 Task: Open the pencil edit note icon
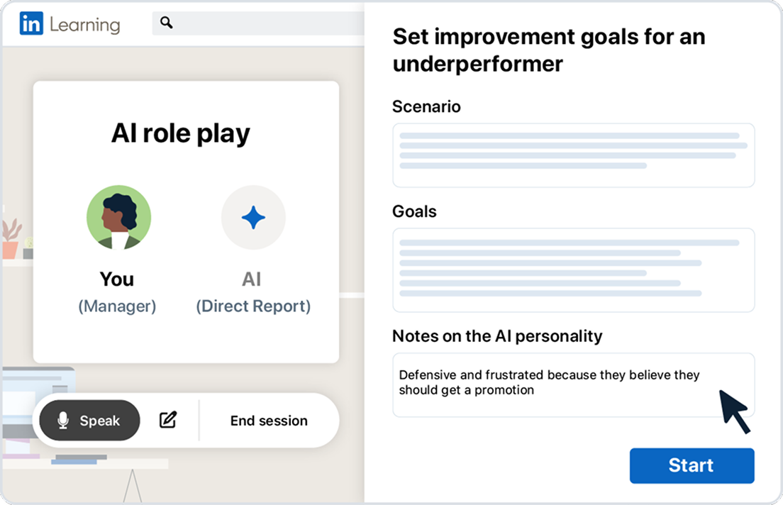click(x=168, y=420)
